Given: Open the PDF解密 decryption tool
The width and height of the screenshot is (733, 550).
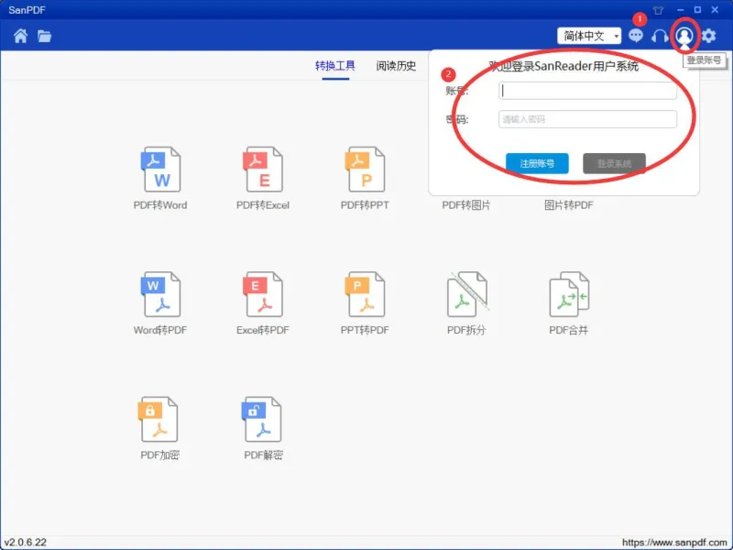Looking at the screenshot, I should pos(263,428).
